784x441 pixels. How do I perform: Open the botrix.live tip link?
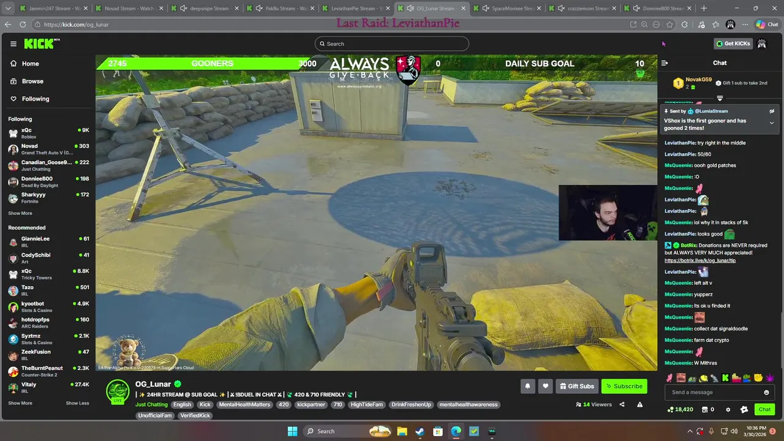pyautogui.click(x=700, y=260)
